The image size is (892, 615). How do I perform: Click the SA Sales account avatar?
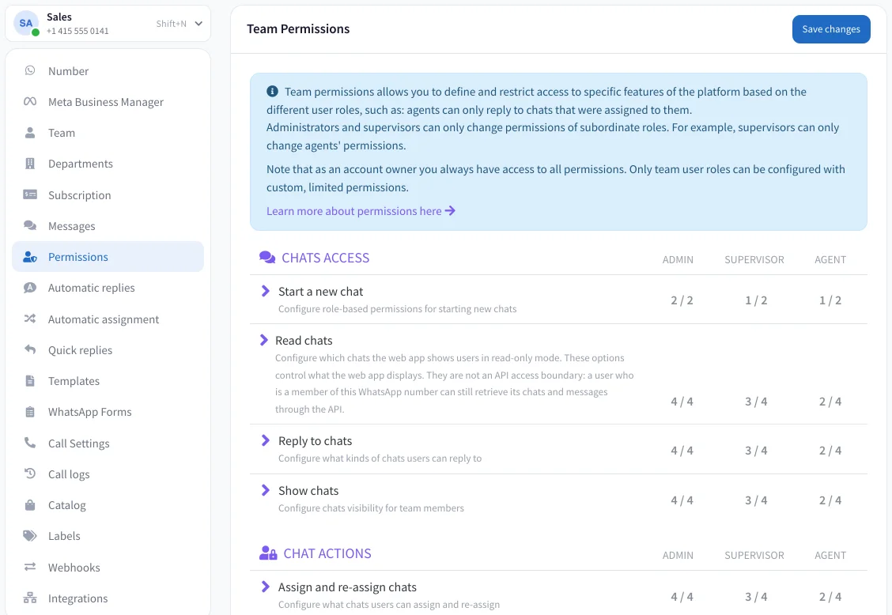coord(26,24)
